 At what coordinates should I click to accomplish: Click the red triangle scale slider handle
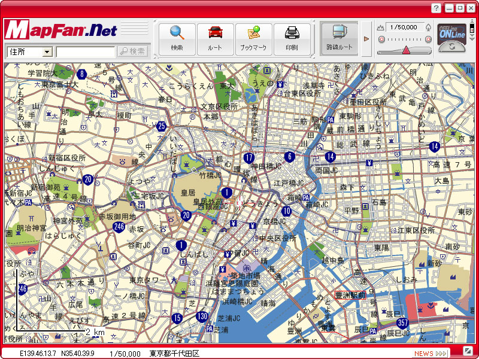pos(406,50)
